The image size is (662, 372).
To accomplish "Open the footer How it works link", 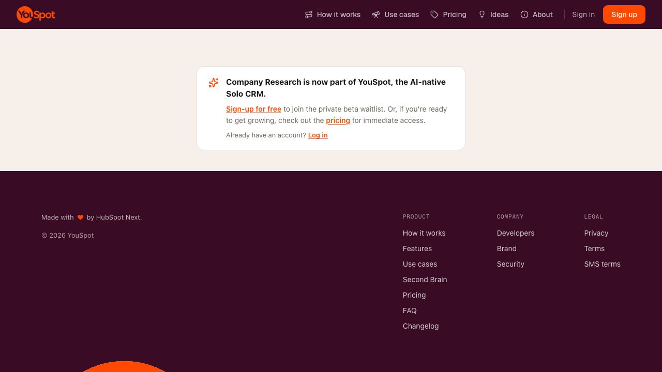I will tap(424, 233).
